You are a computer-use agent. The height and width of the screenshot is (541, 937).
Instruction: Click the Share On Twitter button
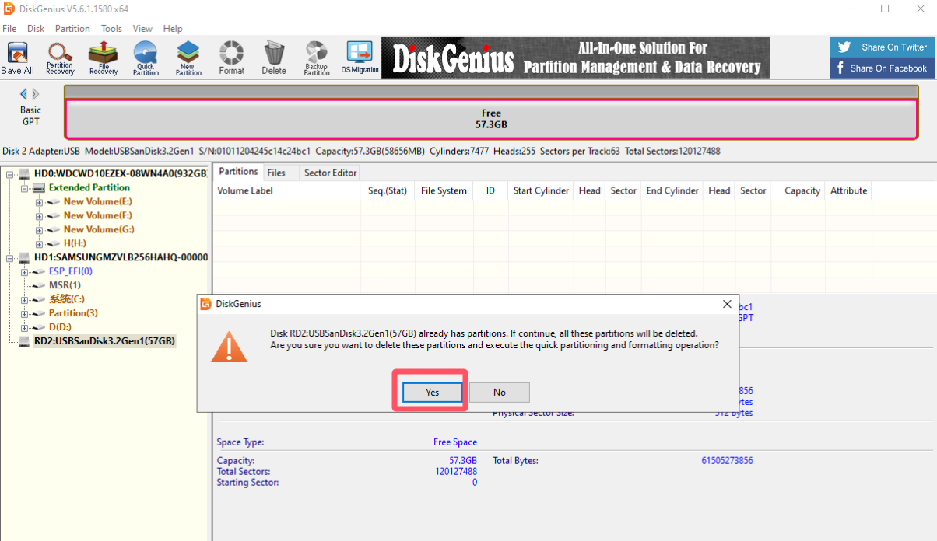tap(883, 47)
